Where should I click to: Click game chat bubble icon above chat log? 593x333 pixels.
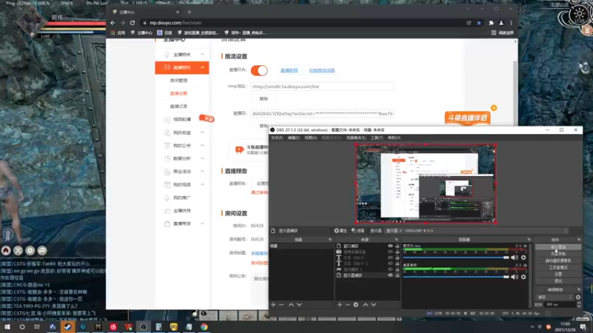42,250
